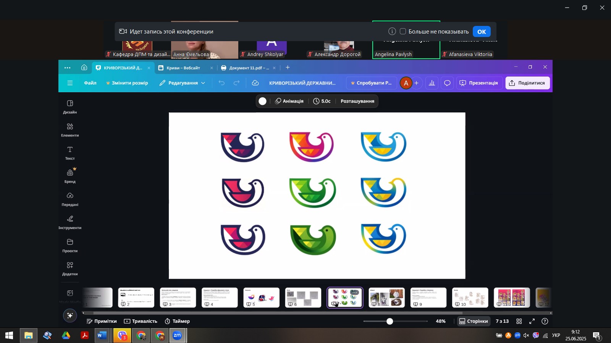Click the Поділитися share button
The image size is (611, 343).
(x=527, y=83)
